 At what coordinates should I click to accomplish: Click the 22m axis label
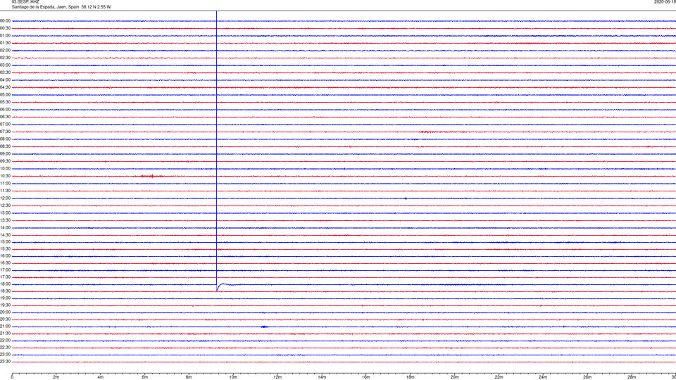(499, 377)
